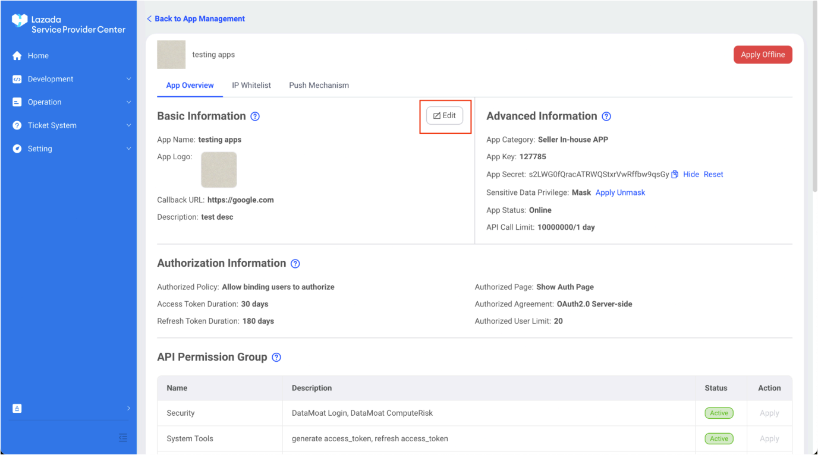The image size is (818, 455).
Task: Click the Operation sidebar icon
Action: pyautogui.click(x=17, y=102)
